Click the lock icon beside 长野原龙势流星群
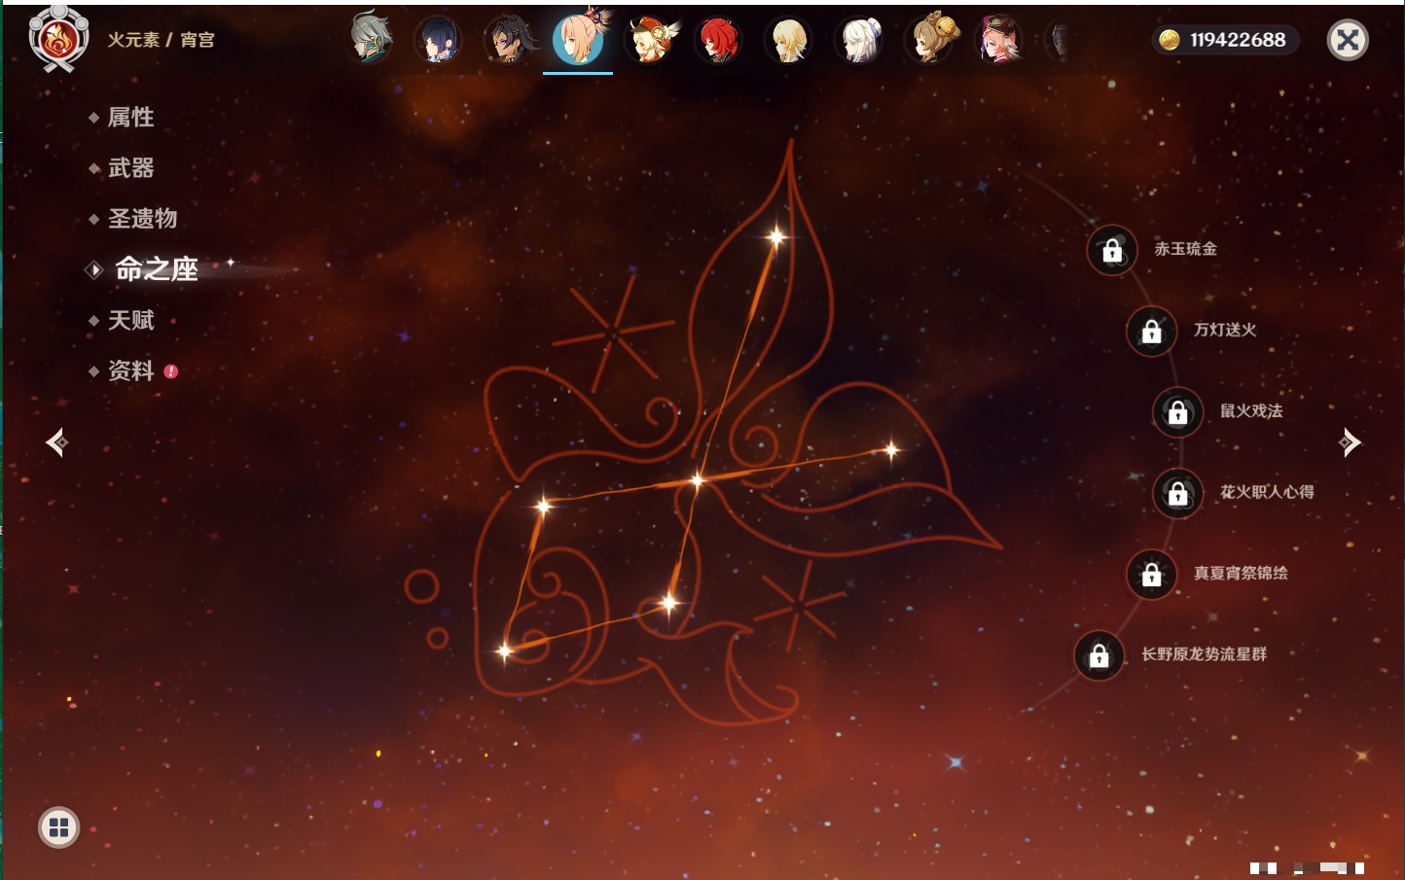This screenshot has height=880, width=1405. (1099, 655)
